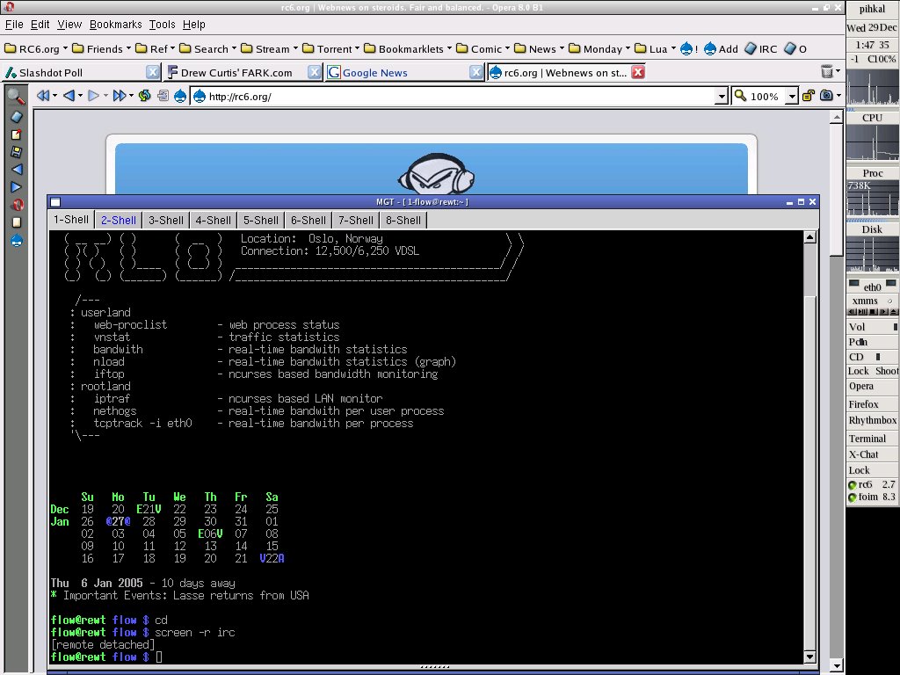Image resolution: width=900 pixels, height=675 pixels.
Task: Click the blue camera icon in address bar
Action: click(826, 96)
